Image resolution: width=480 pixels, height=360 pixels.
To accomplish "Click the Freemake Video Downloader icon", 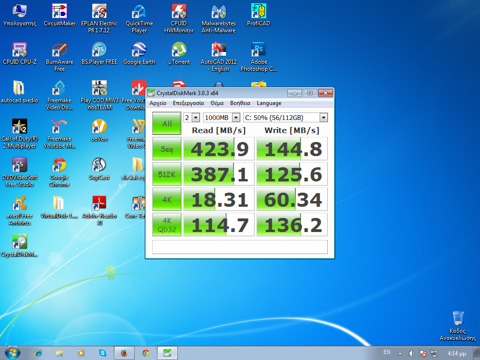I will pyautogui.click(x=60, y=95).
